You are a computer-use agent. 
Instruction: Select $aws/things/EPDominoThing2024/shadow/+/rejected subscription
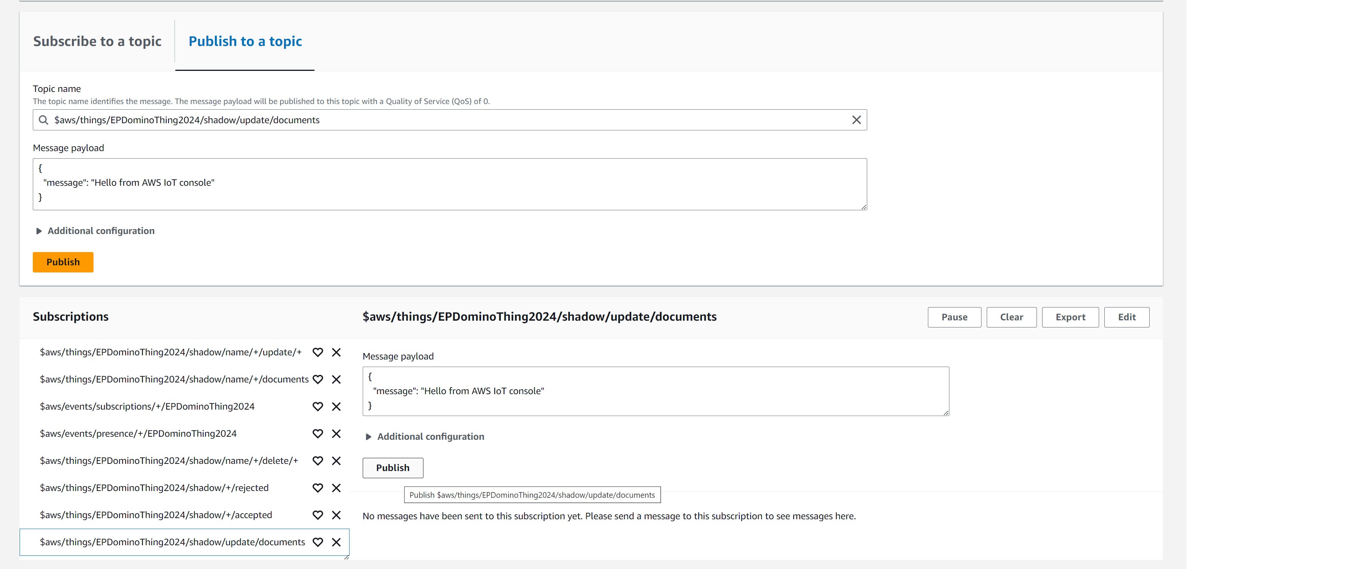[x=154, y=488]
